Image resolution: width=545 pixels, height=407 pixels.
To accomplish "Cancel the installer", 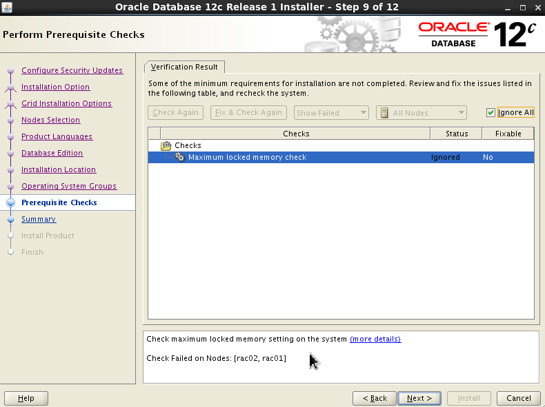I will tap(519, 398).
